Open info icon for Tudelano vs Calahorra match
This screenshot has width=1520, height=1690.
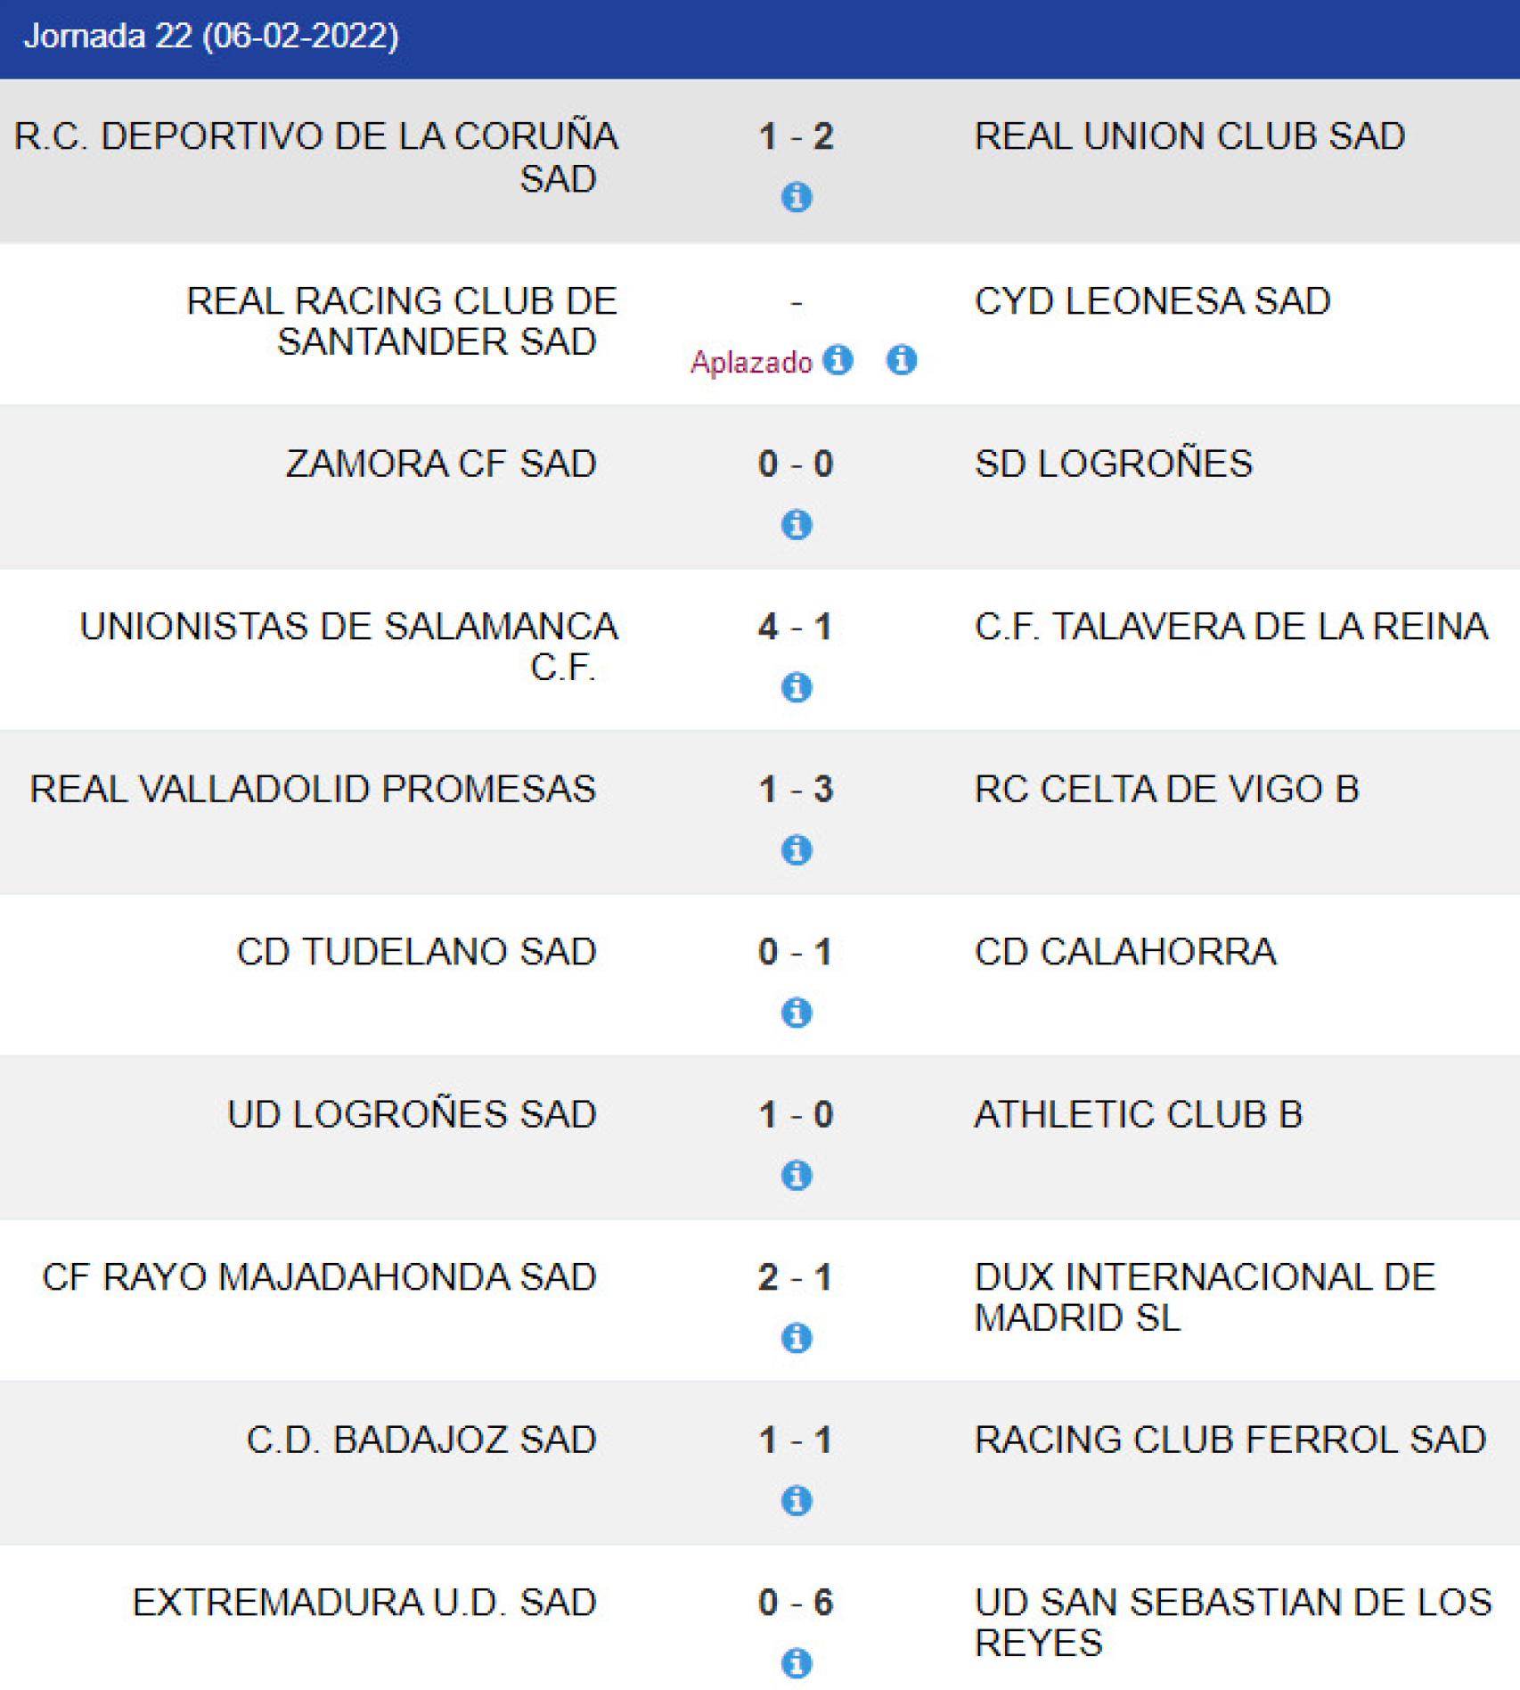coord(797,1013)
